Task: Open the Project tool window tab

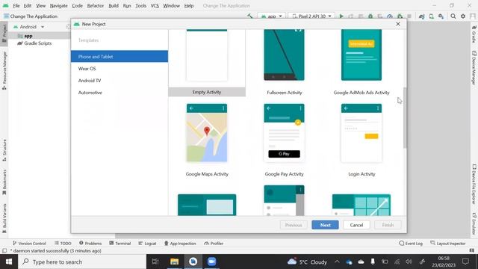Action: click(4, 34)
